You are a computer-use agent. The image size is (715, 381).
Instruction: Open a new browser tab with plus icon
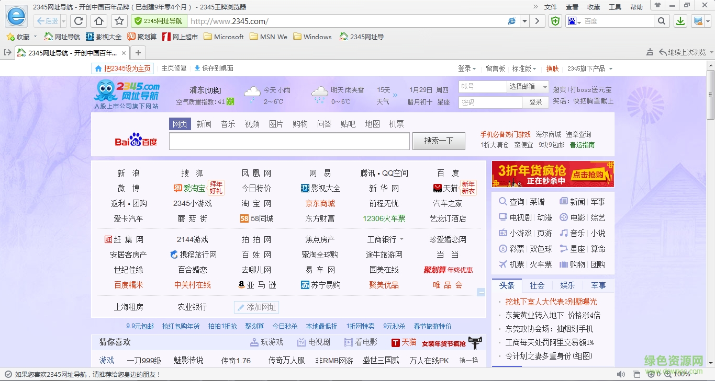[x=137, y=52]
